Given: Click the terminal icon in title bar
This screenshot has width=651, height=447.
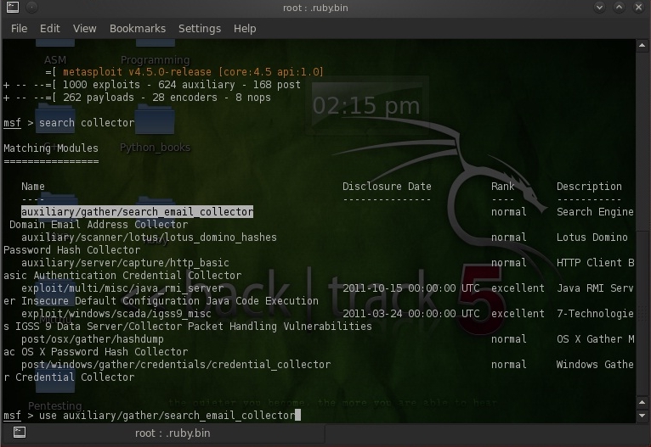Looking at the screenshot, I should coord(13,7).
